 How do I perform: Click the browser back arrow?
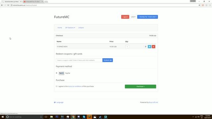click(2, 5)
